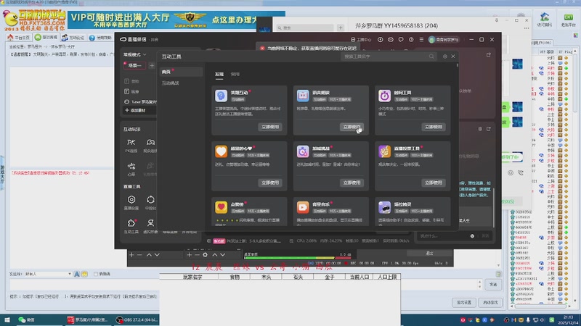Click the VIP banner advertisement
The width and height of the screenshot is (581, 326).
point(176,20)
